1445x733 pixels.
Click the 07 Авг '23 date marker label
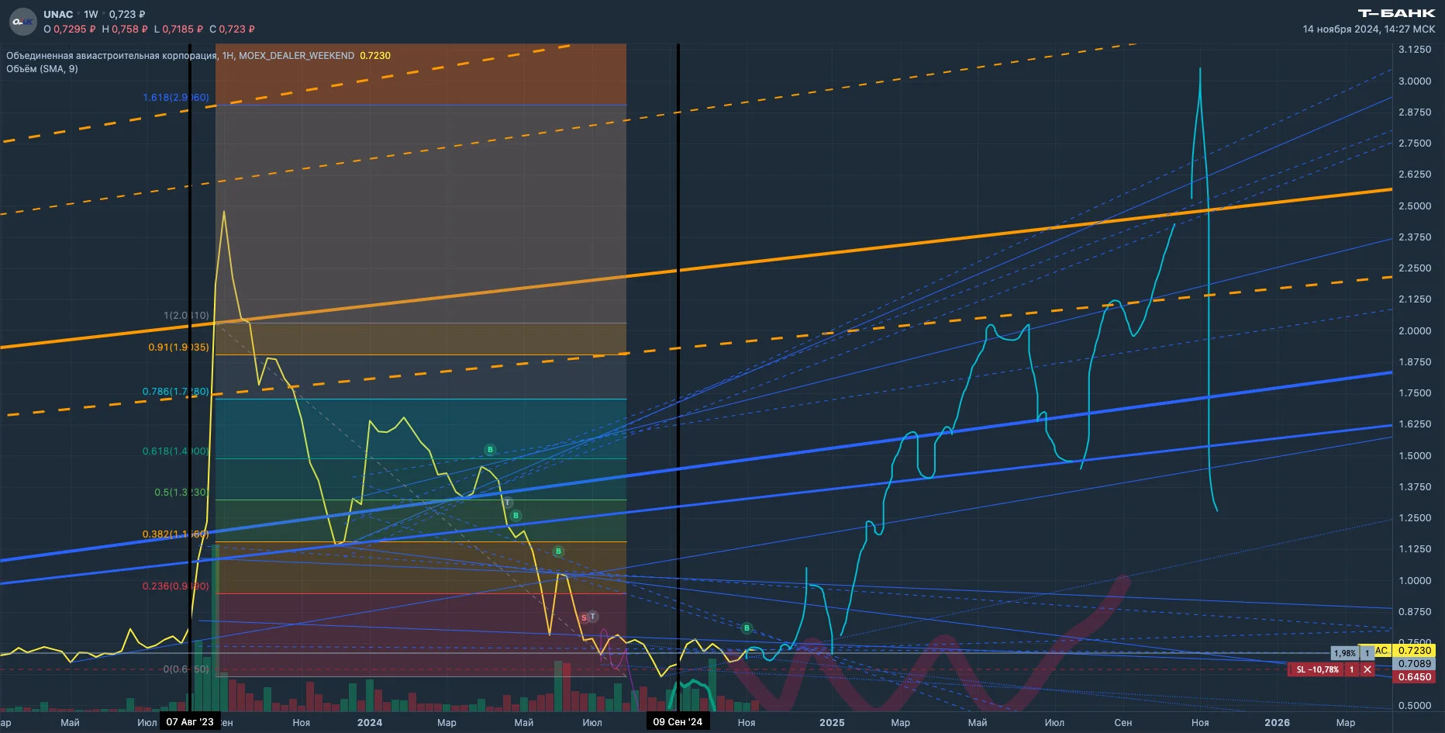click(x=190, y=722)
